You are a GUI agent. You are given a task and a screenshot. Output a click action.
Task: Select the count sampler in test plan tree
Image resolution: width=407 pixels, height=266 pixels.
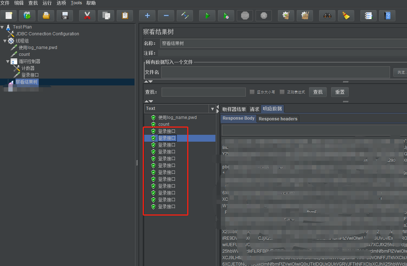click(x=24, y=54)
